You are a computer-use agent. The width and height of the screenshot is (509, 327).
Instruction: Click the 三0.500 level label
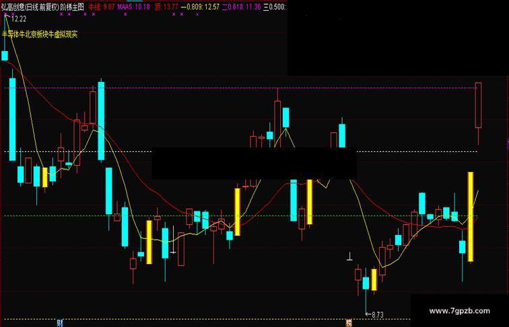click(x=274, y=7)
